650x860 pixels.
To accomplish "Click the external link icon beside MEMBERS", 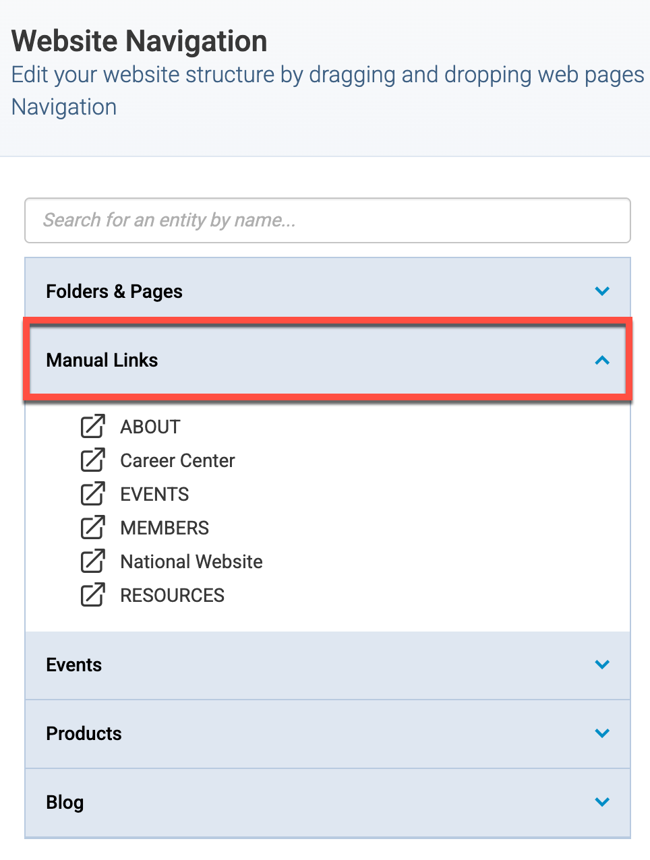I will (x=93, y=528).
